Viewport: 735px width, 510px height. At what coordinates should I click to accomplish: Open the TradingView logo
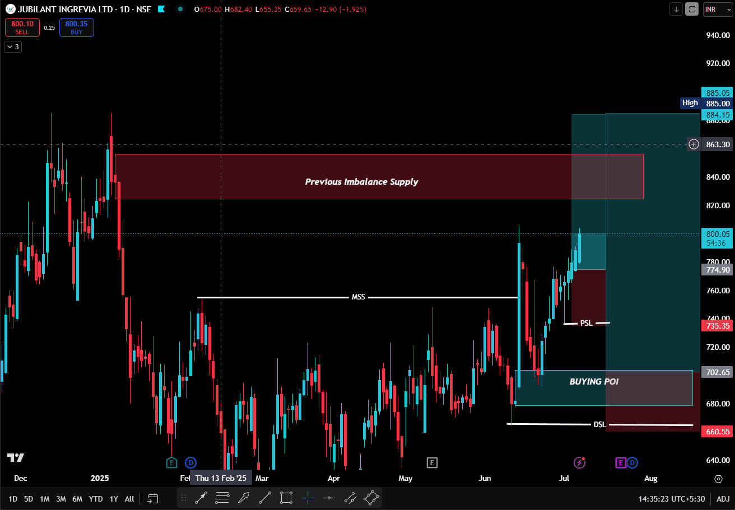coord(15,457)
